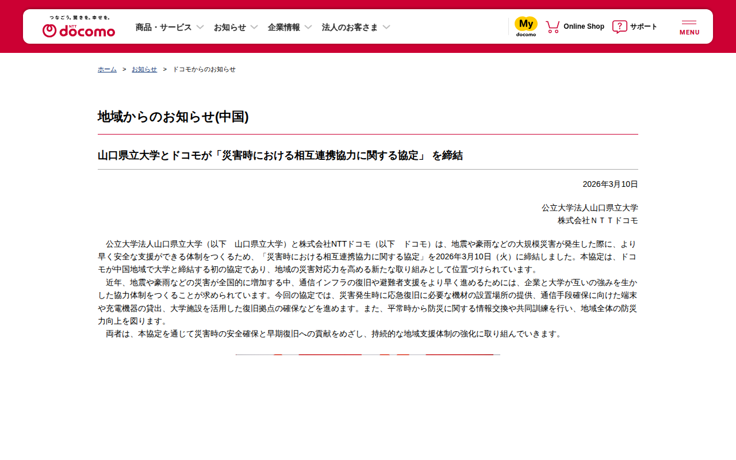
Task: Expand the 商品・サービス chevron
Action: (x=200, y=27)
